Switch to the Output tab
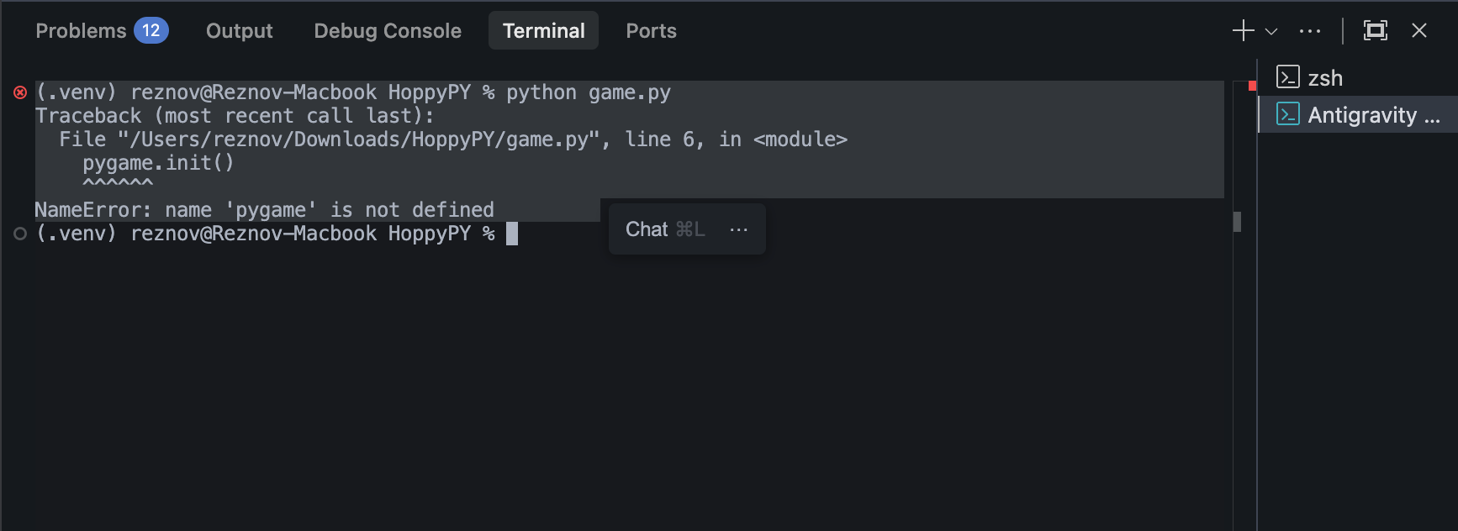This screenshot has width=1458, height=531. 239,30
